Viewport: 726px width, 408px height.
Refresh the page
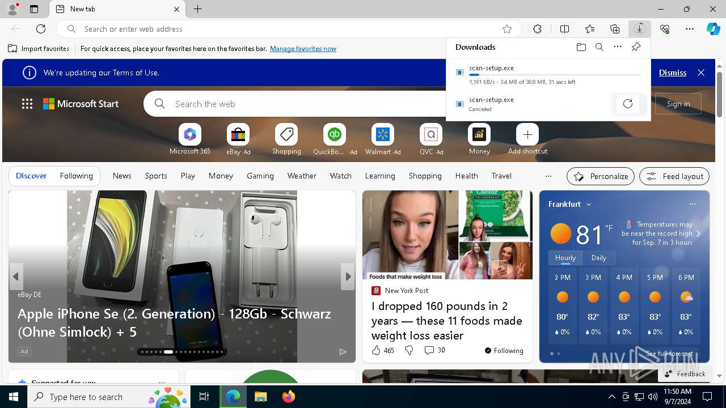[41, 29]
